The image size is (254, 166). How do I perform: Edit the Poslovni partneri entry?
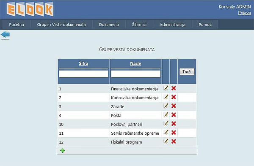[166, 124]
